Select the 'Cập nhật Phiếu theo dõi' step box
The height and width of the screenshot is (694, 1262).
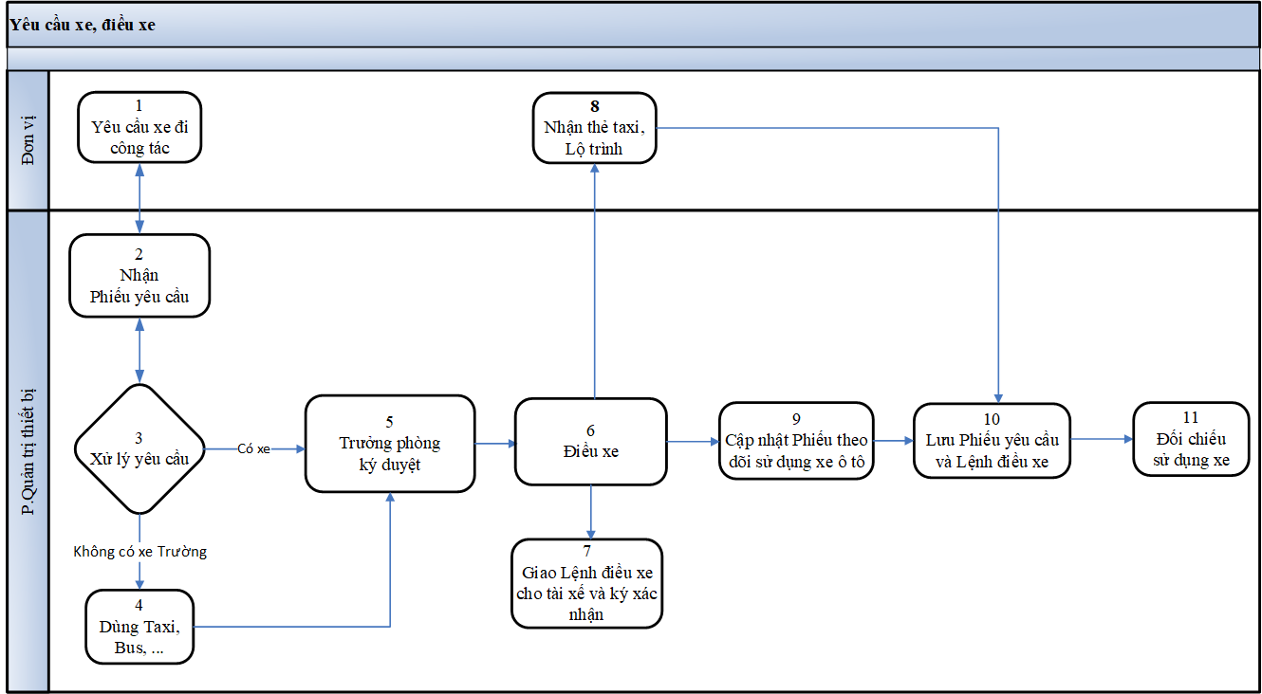(x=796, y=442)
